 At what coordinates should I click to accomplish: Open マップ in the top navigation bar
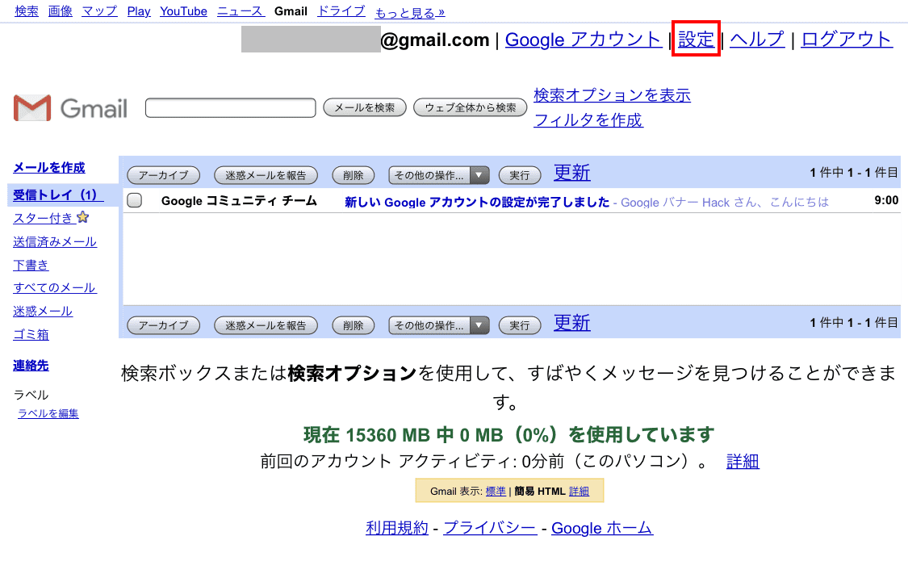point(99,11)
